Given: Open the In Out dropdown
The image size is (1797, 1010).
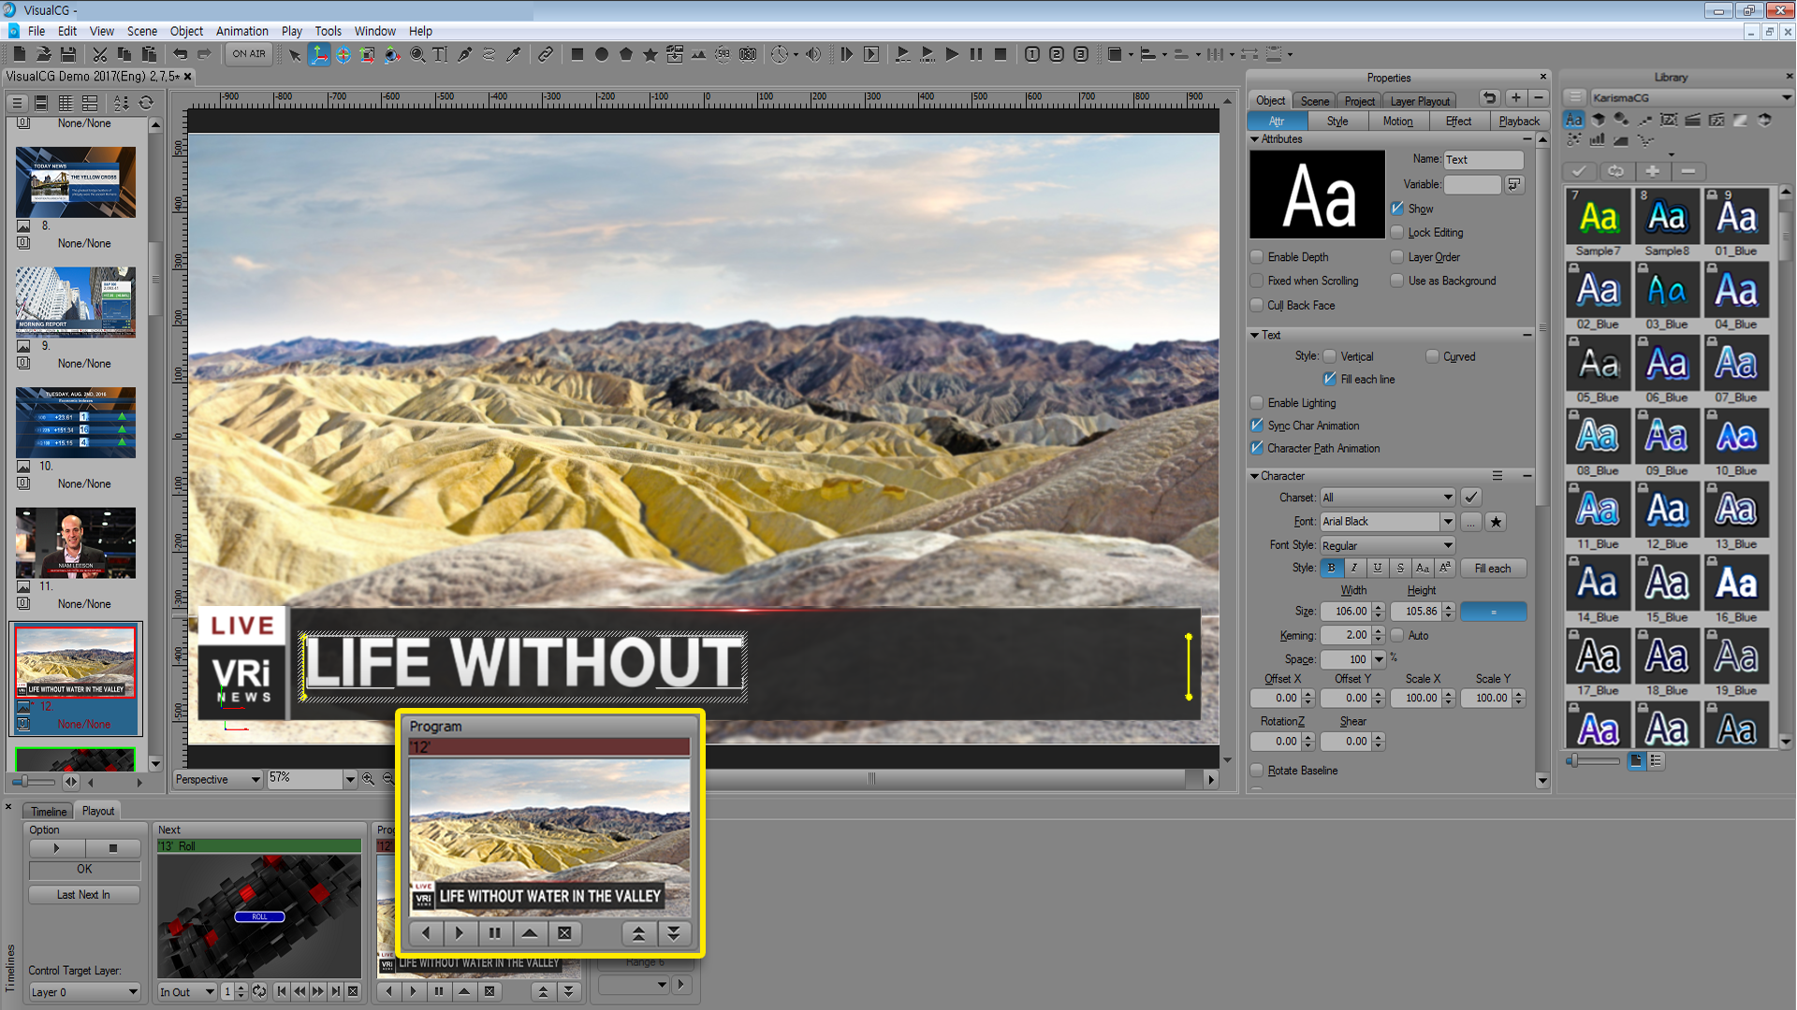Looking at the screenshot, I should tap(187, 992).
